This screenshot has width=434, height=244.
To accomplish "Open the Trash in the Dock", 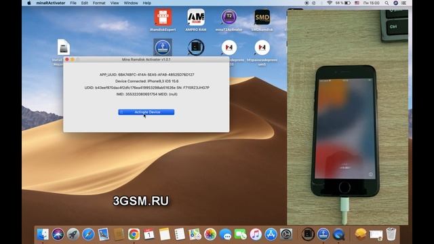I will coord(391,235).
